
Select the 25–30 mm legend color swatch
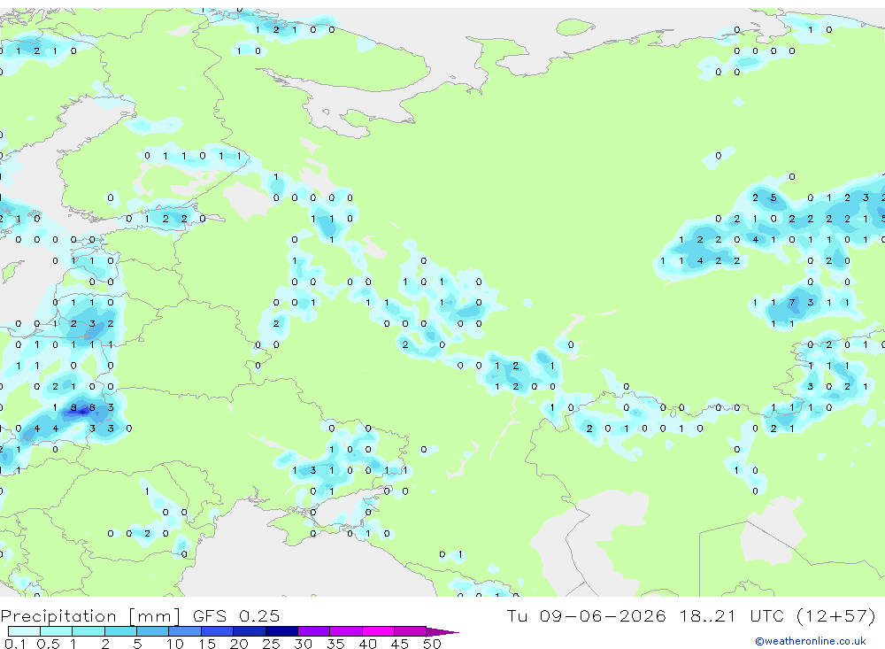click(281, 631)
